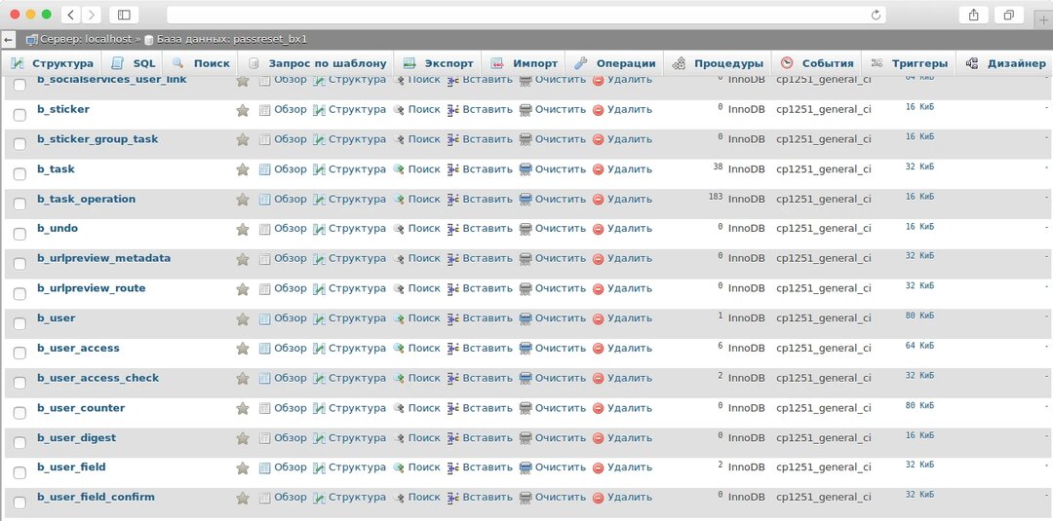Tick checkbox next to b_task_operation
Viewport: 1053px width, 521px height.
pos(20,204)
